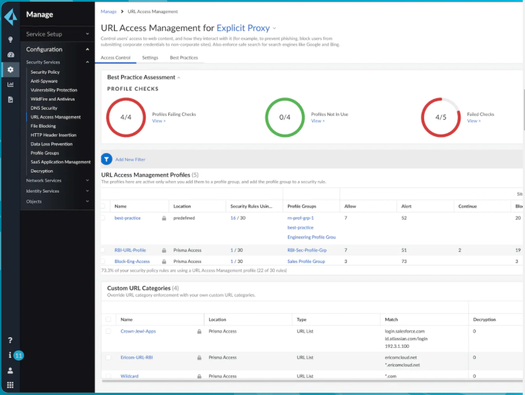
Task: Open the dashboard gauge icon in sidebar
Action: point(10,55)
